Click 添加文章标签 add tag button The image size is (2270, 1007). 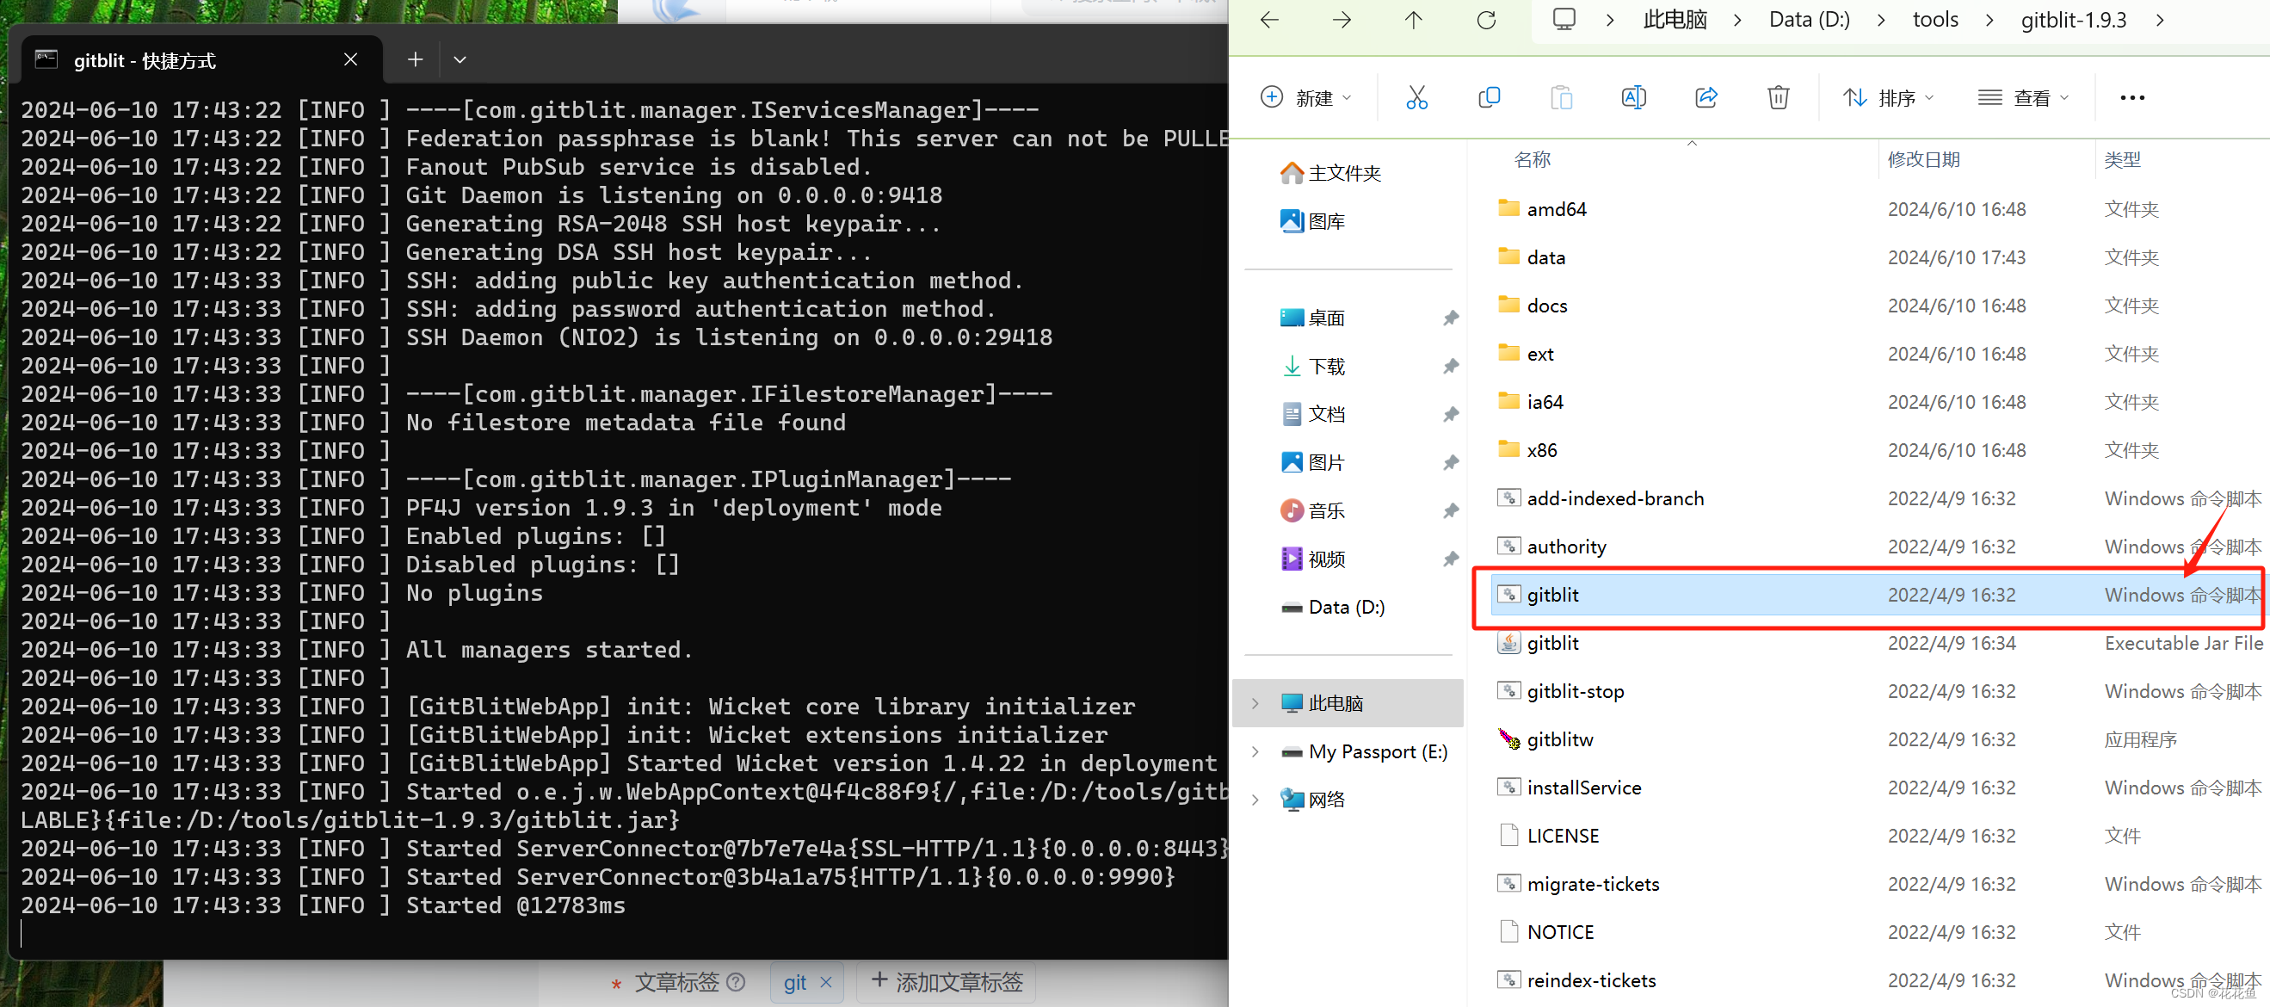[947, 981]
